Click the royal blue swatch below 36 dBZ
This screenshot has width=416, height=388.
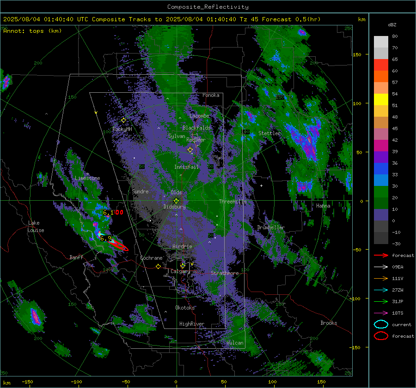[381, 169]
